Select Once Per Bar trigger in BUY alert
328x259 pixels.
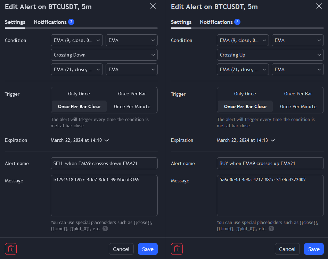[298, 94]
